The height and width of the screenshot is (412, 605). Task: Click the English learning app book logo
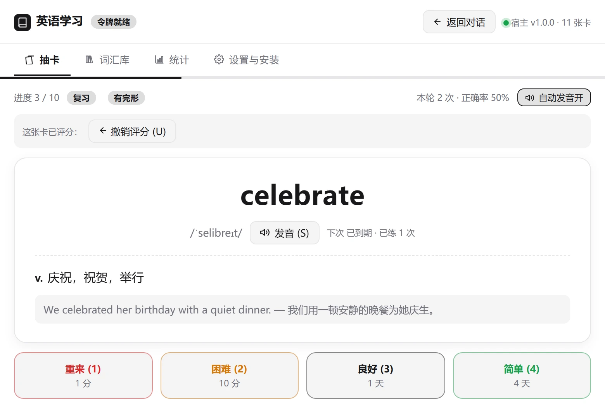tap(22, 22)
